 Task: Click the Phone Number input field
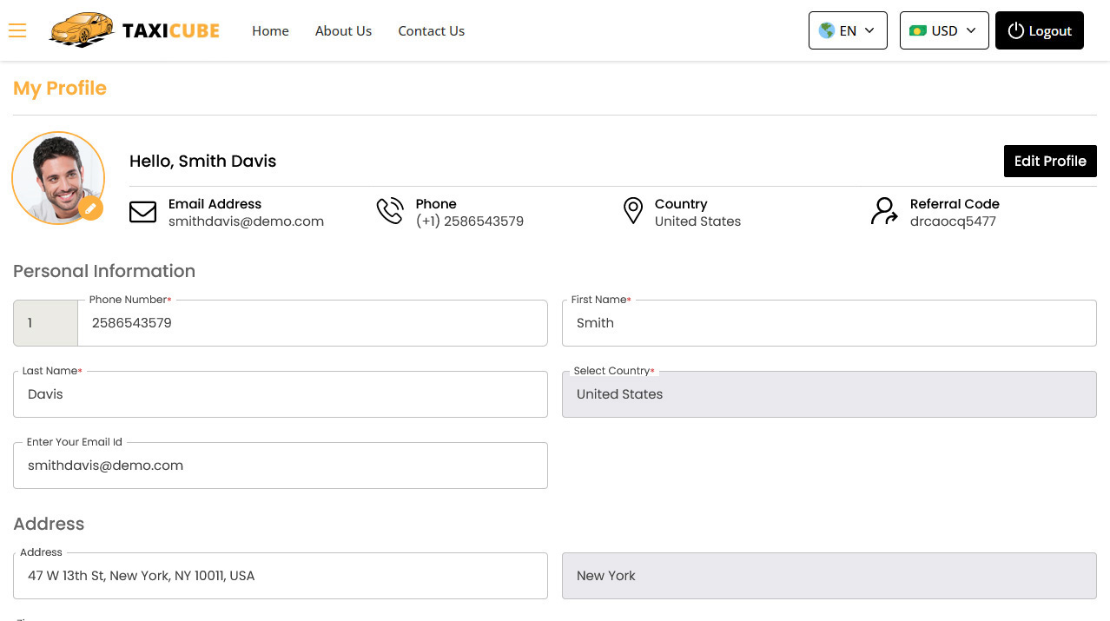[x=312, y=323]
